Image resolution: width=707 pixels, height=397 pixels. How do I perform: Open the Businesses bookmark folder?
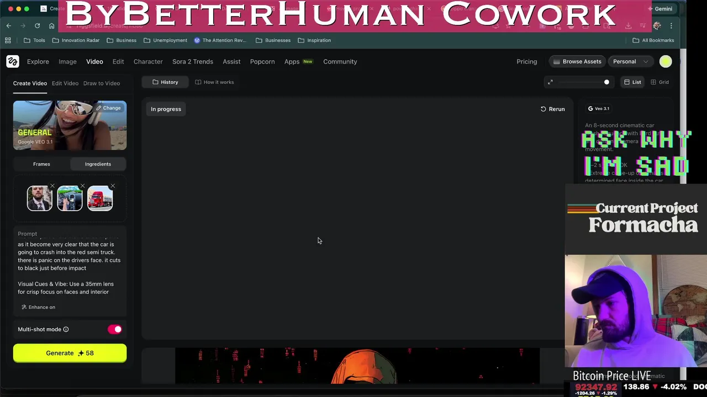[x=273, y=40]
